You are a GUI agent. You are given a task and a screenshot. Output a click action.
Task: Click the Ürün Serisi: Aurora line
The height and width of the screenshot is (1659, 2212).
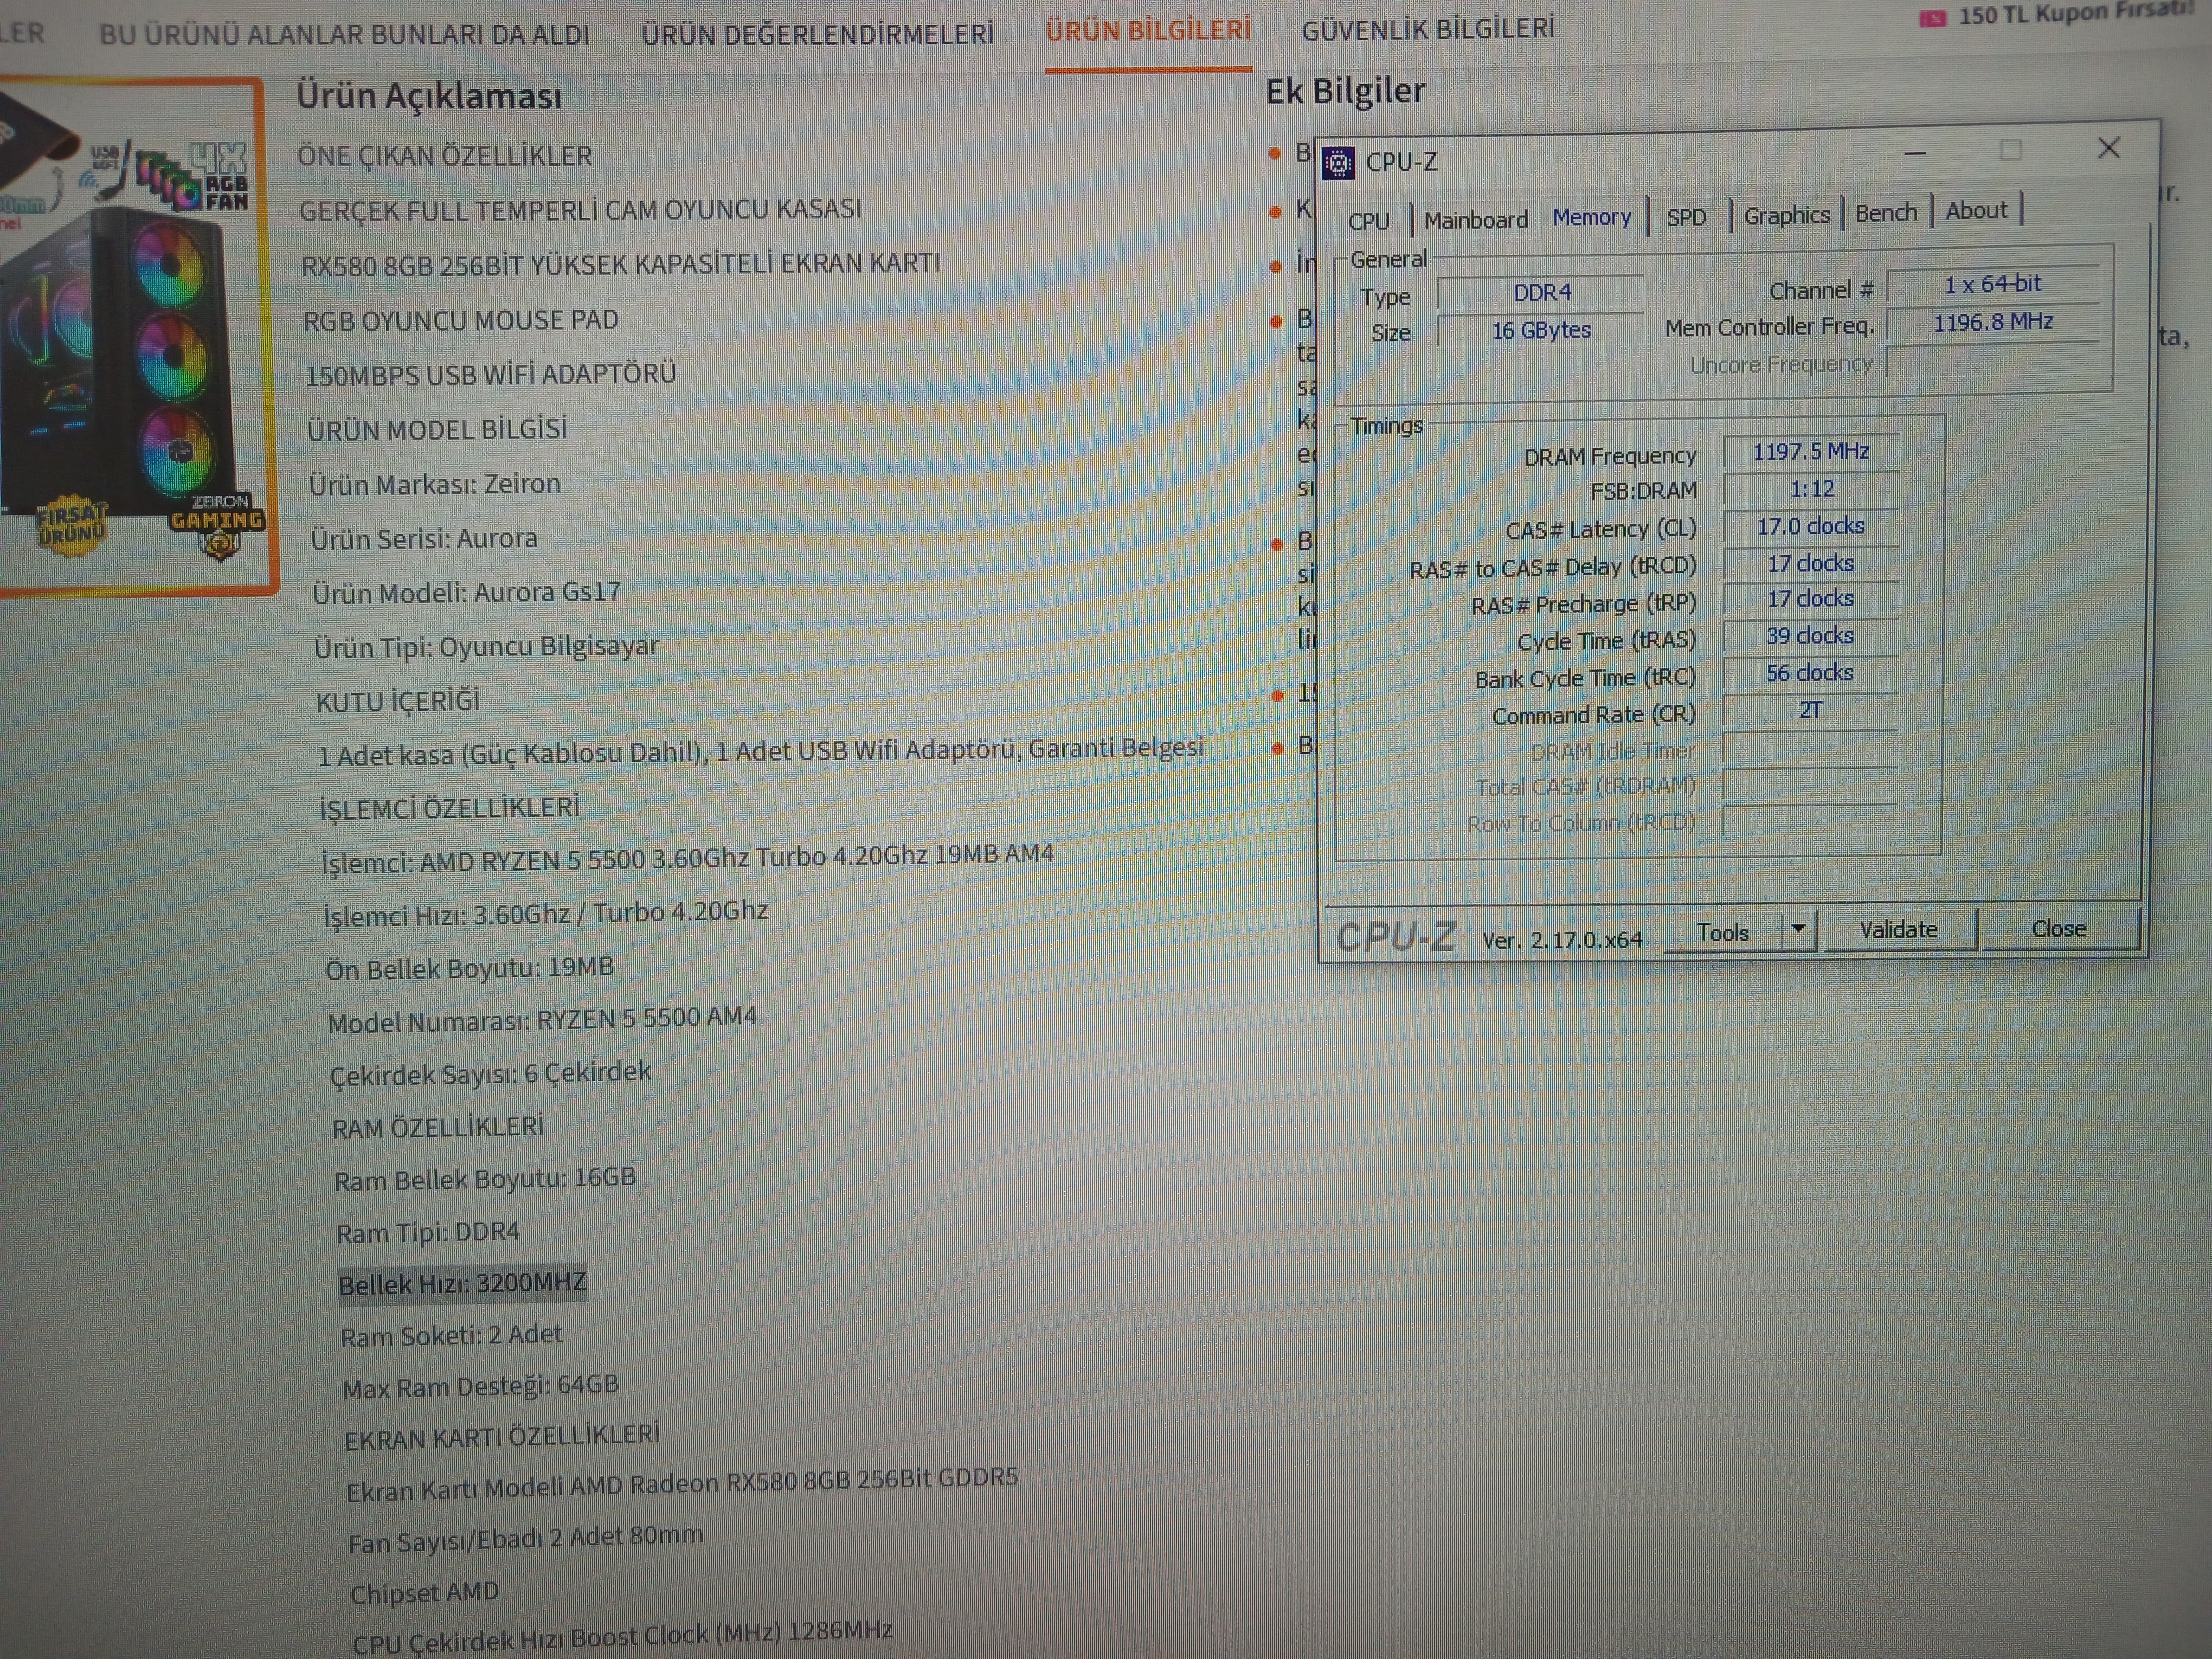(x=424, y=539)
